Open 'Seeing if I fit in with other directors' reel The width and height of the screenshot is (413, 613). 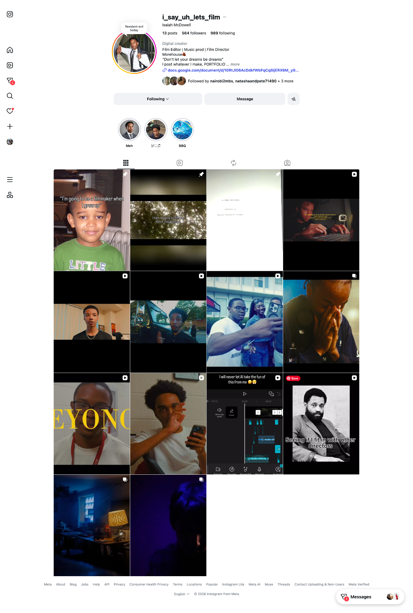[321, 424]
